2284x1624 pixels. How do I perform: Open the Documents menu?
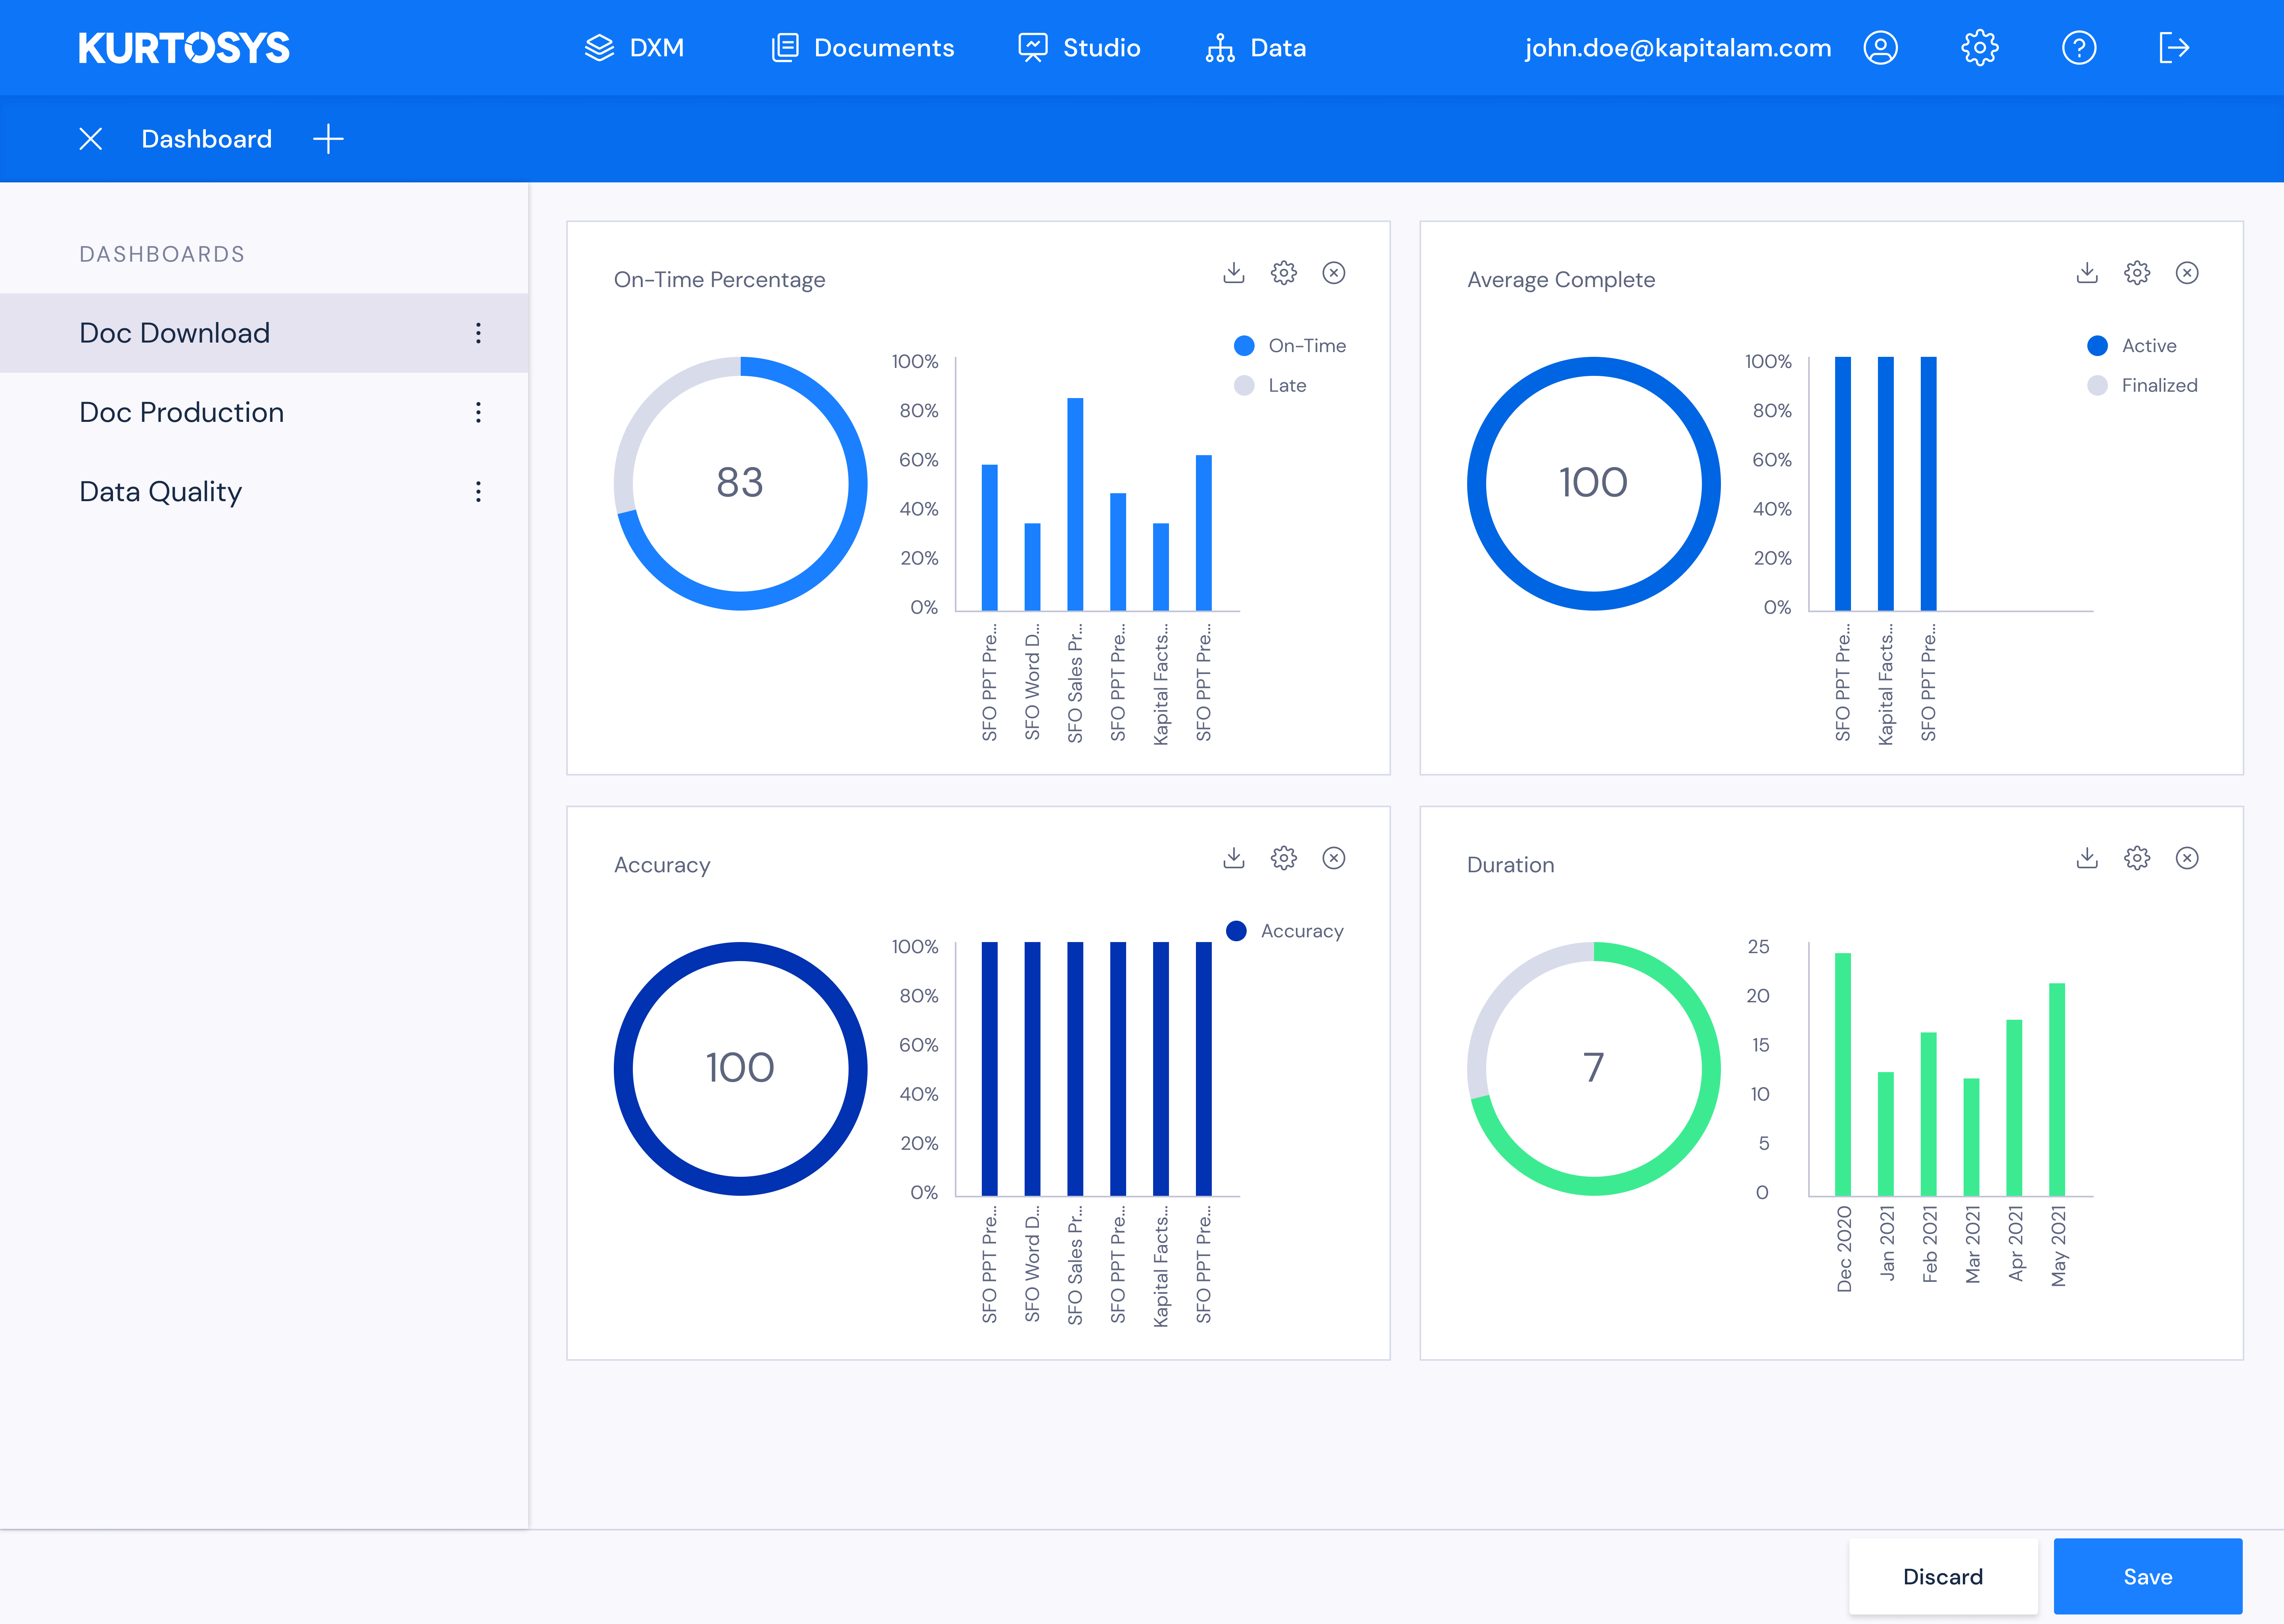(x=862, y=48)
